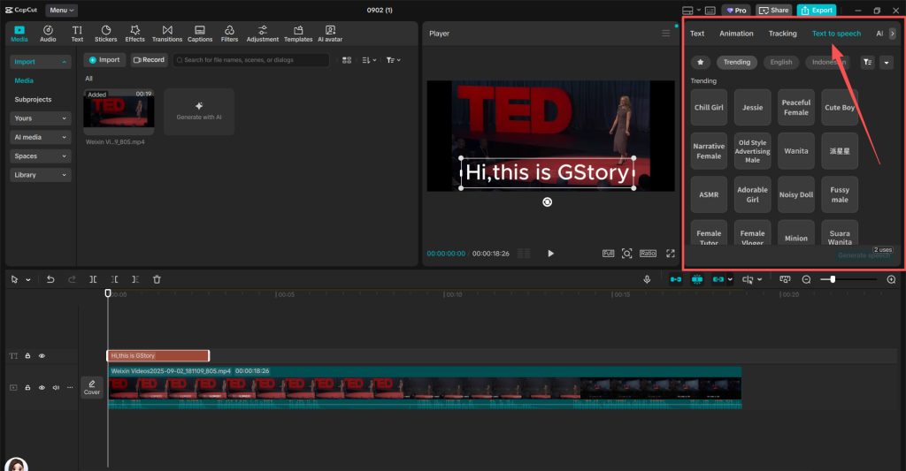Open the media sort dropdown
Screen dimensions: 906x471
tap(369, 60)
